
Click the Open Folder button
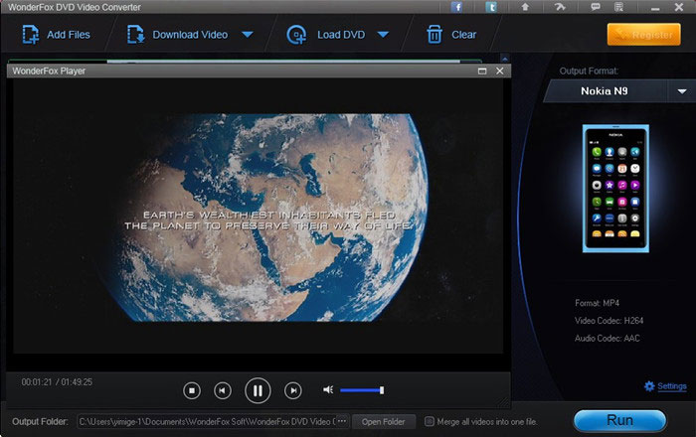click(x=384, y=421)
